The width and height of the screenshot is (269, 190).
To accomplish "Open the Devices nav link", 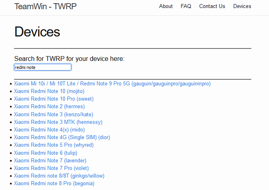I will [242, 6].
